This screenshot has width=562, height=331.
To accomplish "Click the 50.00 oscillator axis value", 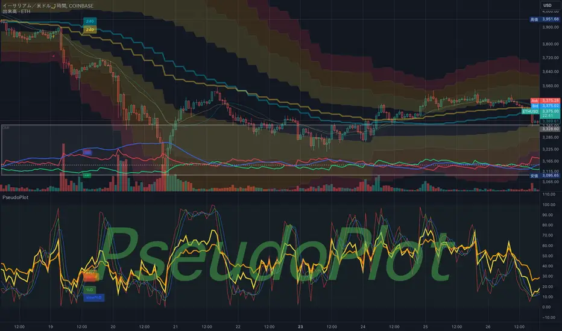I will 549,256.
